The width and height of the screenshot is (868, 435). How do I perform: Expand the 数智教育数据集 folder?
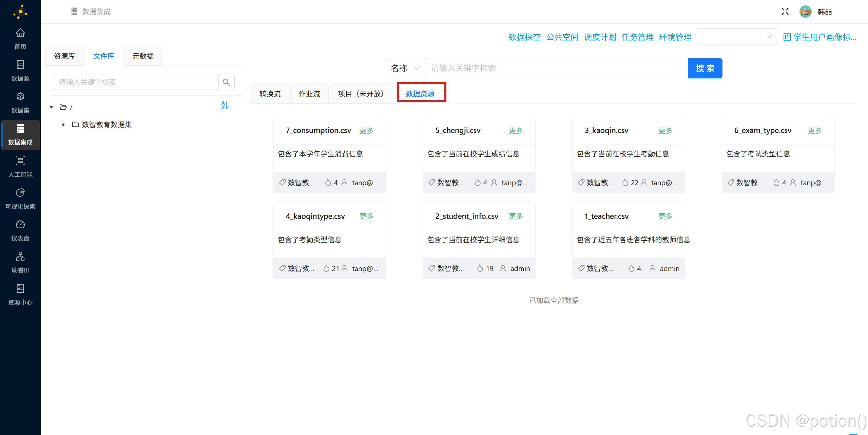coord(63,125)
